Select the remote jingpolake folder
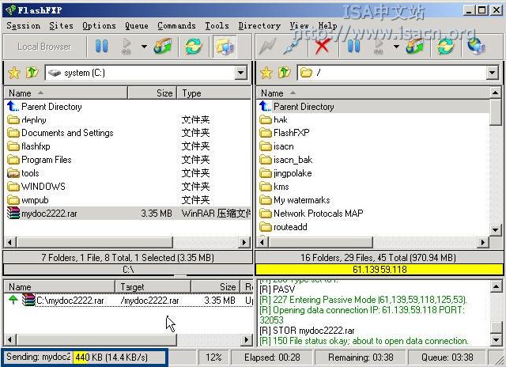Viewport: 506px width, 367px height. [x=285, y=173]
